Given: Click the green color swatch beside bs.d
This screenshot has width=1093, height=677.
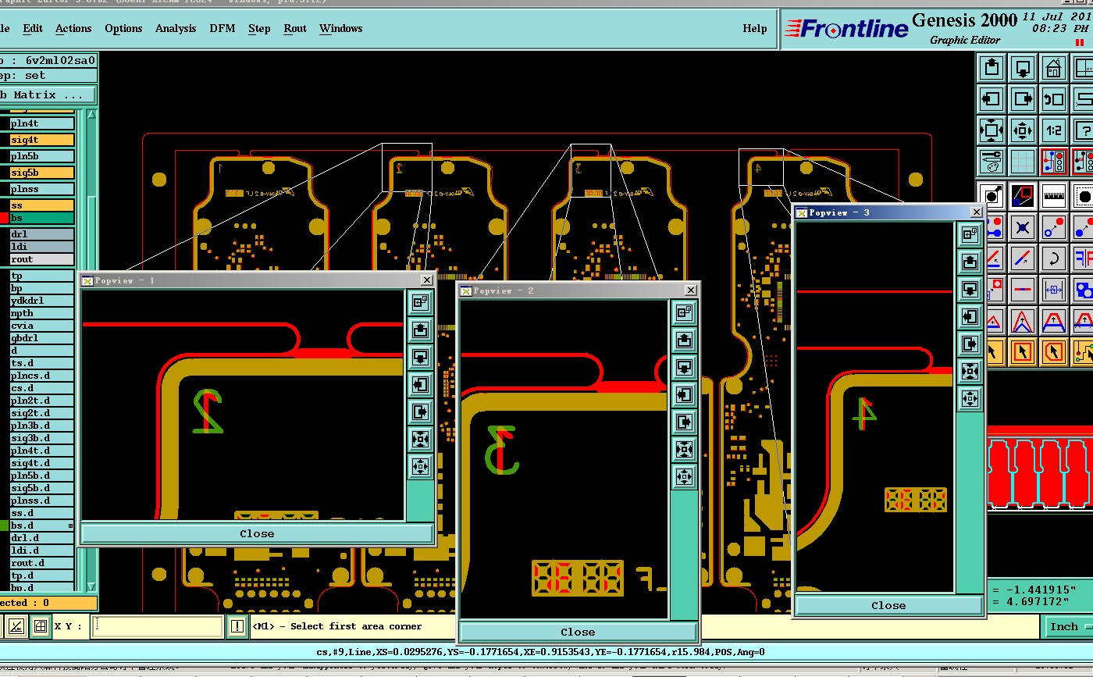Looking at the screenshot, I should [4, 526].
